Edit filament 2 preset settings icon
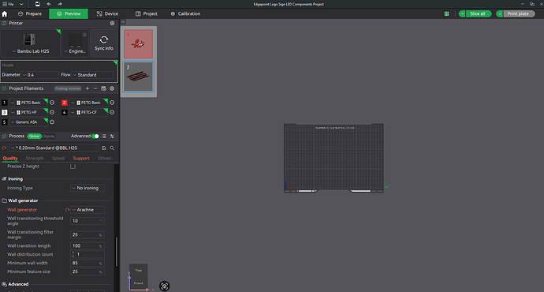The image size is (544, 292). [112, 103]
